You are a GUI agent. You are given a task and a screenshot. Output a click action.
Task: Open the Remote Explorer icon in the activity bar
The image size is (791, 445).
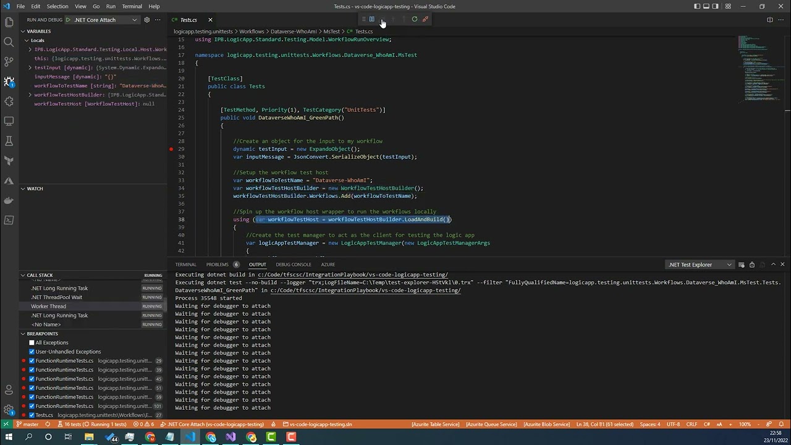(x=9, y=121)
